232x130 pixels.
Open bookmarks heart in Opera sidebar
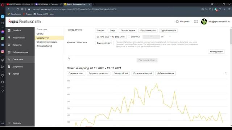click(x=3, y=75)
